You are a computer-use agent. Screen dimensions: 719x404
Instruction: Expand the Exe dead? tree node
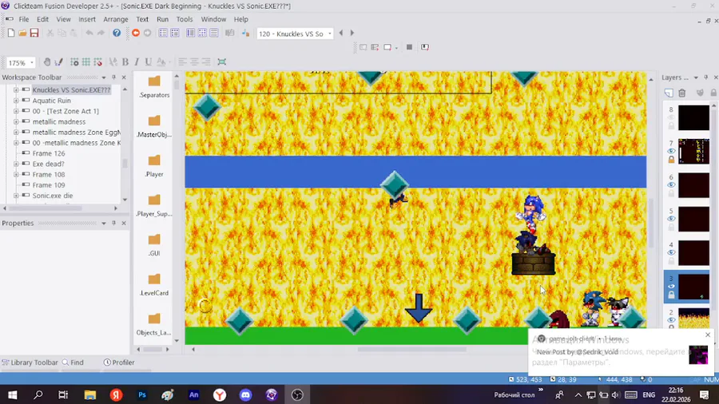16,164
